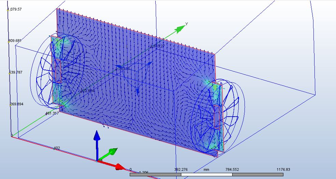Select the left fan's red-outlined hub

click(58, 71)
